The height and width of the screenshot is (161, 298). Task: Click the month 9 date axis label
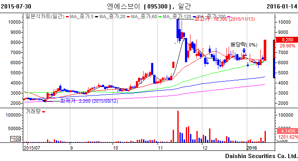(x=71, y=148)
